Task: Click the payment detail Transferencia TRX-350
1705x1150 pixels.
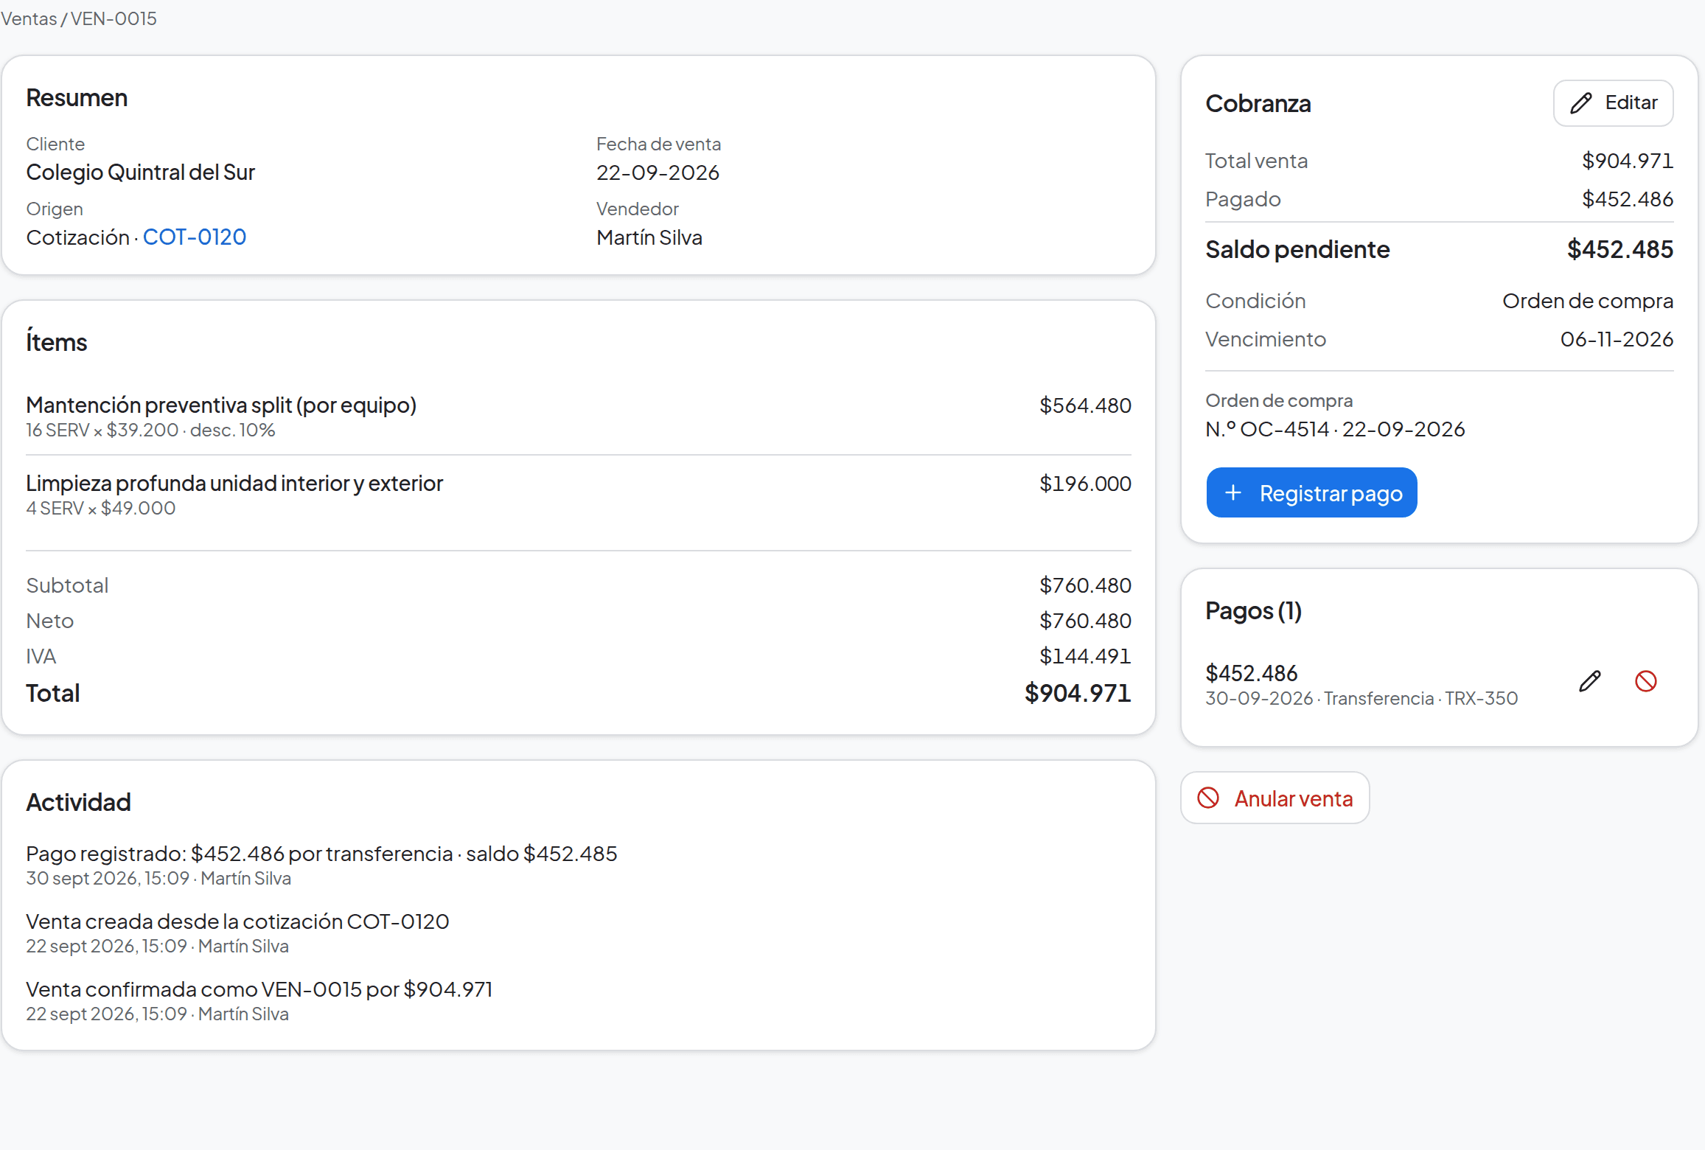Action: click(1421, 698)
